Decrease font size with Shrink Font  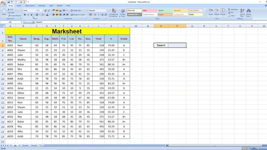48,10
